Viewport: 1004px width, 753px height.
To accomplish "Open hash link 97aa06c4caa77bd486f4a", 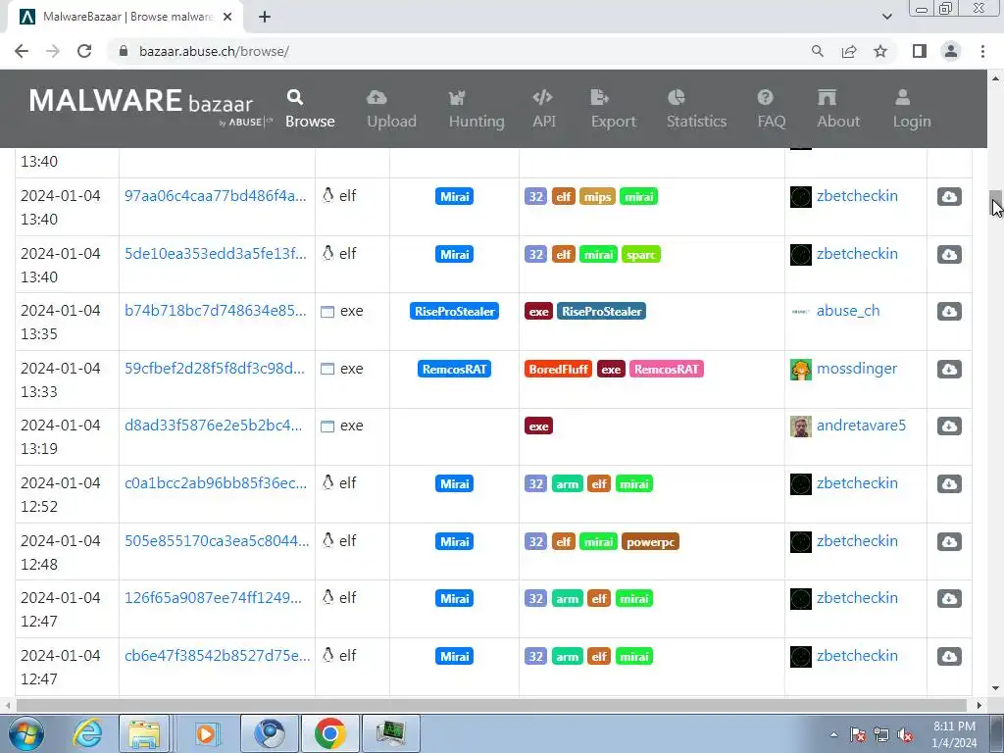I will coord(215,195).
